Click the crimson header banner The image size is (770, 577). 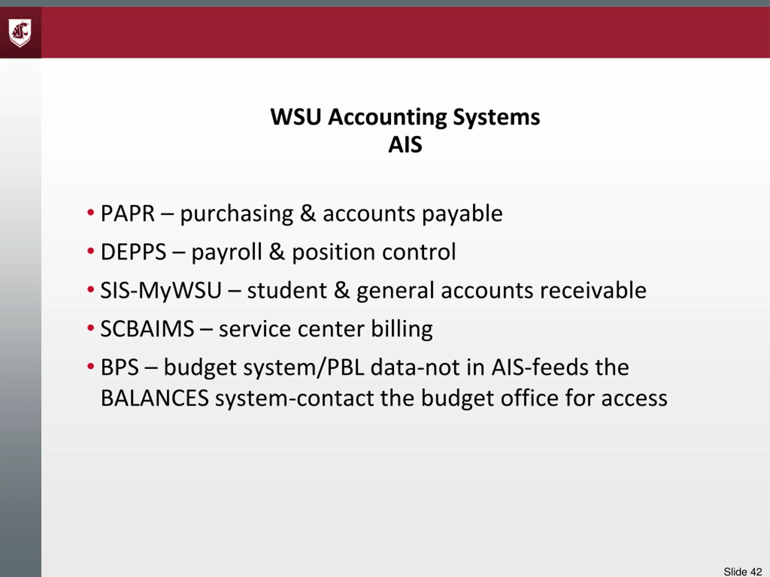point(404,32)
